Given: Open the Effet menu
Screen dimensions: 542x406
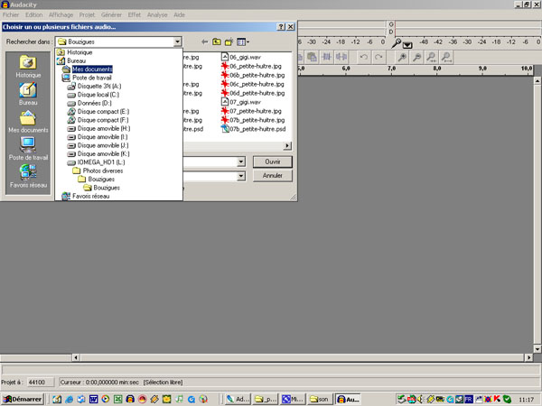Looking at the screenshot, I should (x=134, y=14).
